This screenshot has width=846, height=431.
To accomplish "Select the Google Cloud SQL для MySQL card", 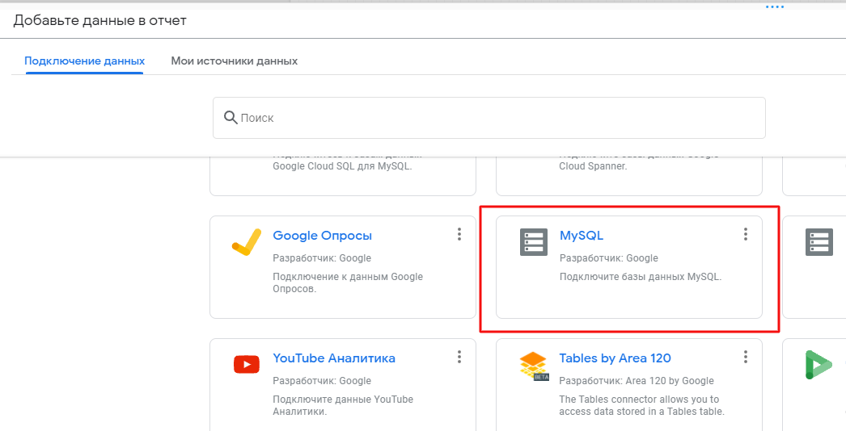I will pyautogui.click(x=343, y=176).
